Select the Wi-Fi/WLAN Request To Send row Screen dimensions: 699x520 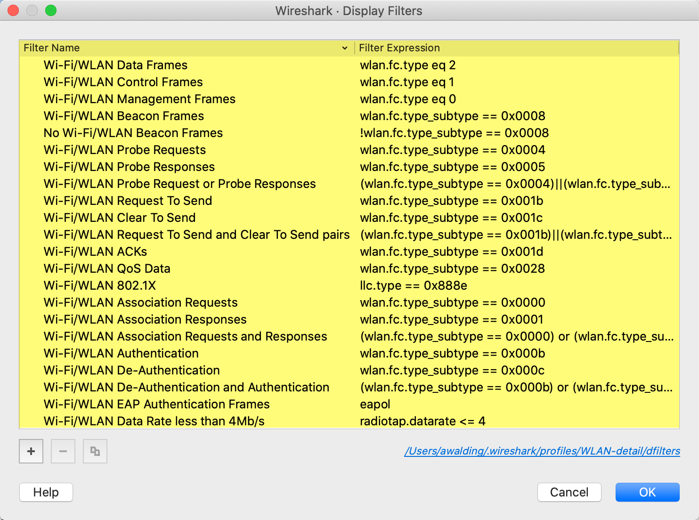coord(128,201)
